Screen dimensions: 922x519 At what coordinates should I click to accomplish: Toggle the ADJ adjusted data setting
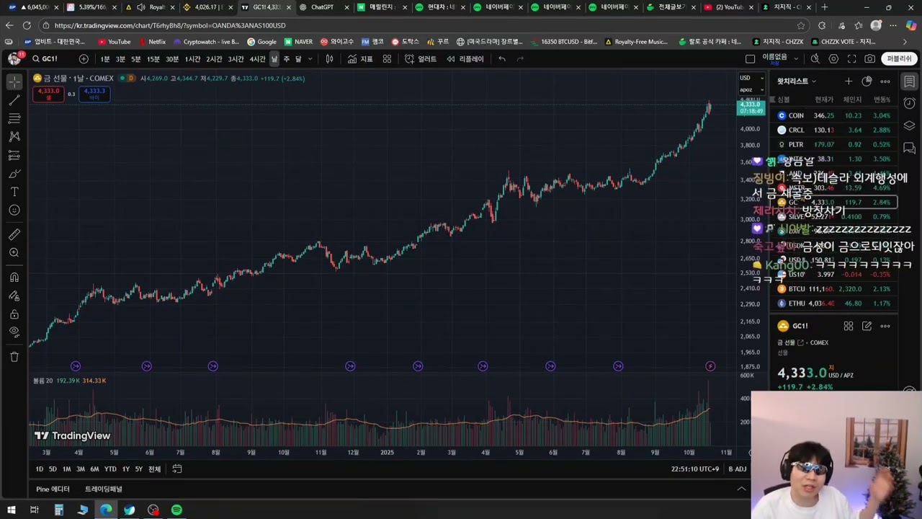pyautogui.click(x=740, y=469)
